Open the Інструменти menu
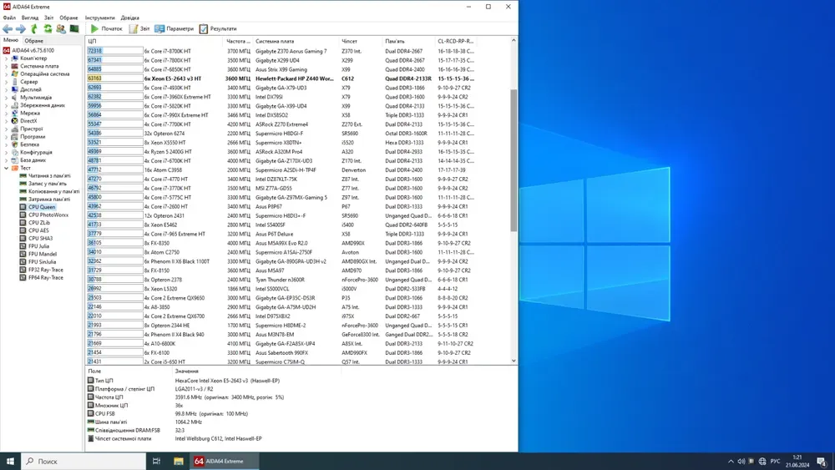Image resolution: width=835 pixels, height=470 pixels. coord(99,18)
